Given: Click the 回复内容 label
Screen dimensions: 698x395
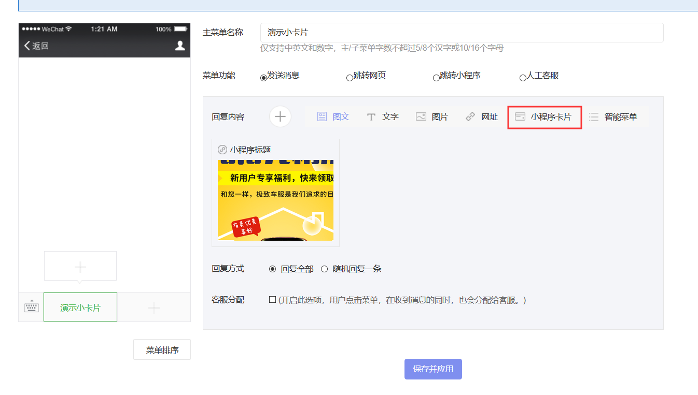Looking at the screenshot, I should point(228,116).
